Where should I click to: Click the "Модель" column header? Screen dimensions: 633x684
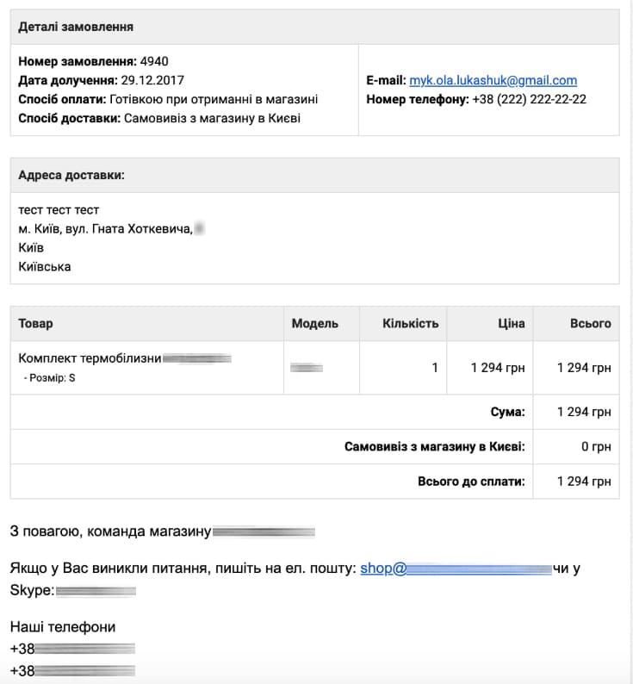(315, 323)
